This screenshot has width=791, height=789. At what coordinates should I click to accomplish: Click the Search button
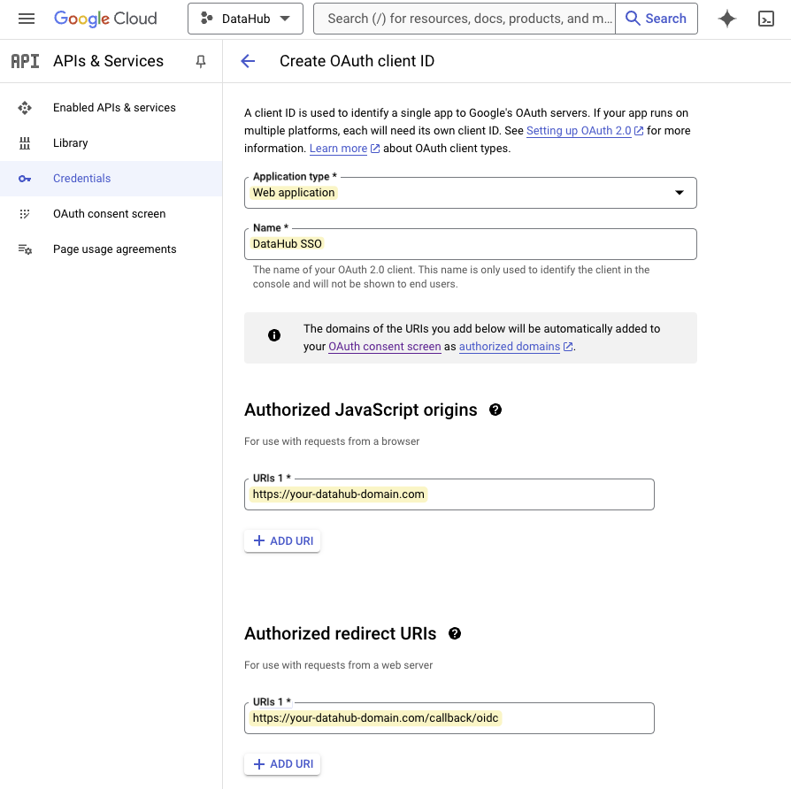point(657,19)
